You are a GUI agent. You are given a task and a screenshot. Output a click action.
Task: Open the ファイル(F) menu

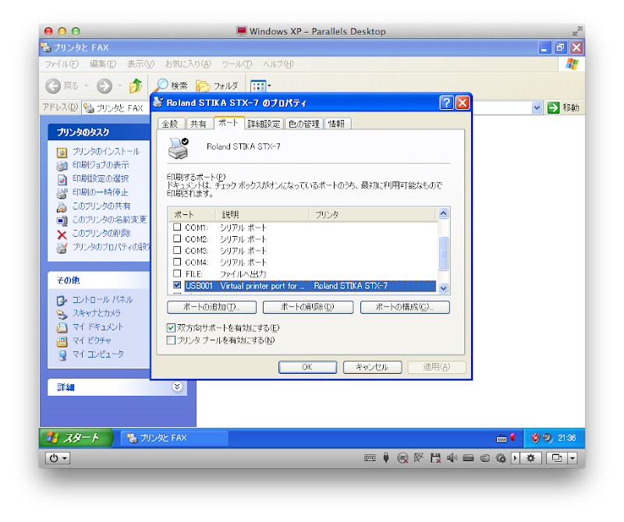point(62,64)
